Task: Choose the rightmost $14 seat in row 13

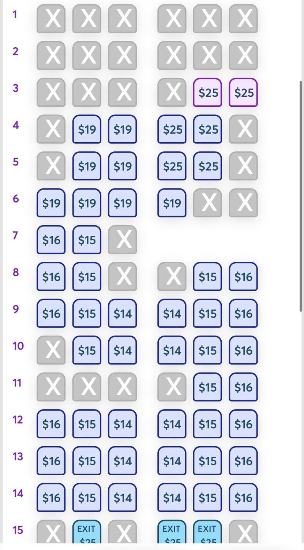Action: pyautogui.click(x=172, y=461)
